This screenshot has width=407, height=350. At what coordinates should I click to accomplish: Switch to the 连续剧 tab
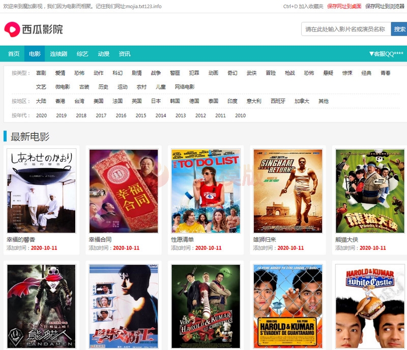click(x=59, y=54)
